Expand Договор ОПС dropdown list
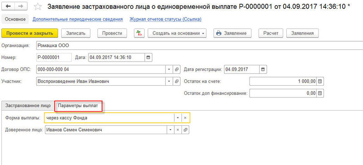Screen dimensions: 363x165 point(169,69)
